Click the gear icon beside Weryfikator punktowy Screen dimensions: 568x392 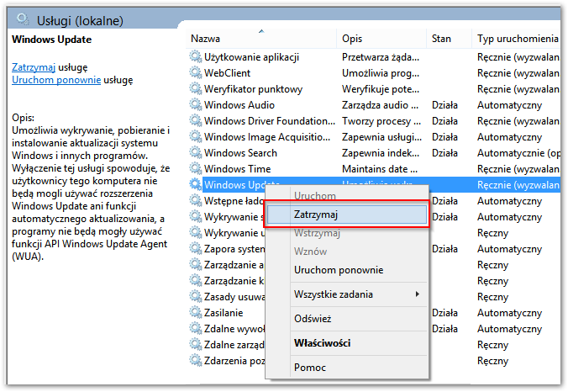pos(196,88)
